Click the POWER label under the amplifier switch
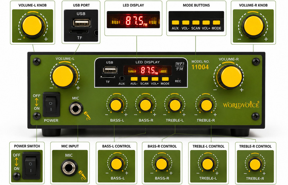This screenshot has height=185, width=288. tap(51, 120)
